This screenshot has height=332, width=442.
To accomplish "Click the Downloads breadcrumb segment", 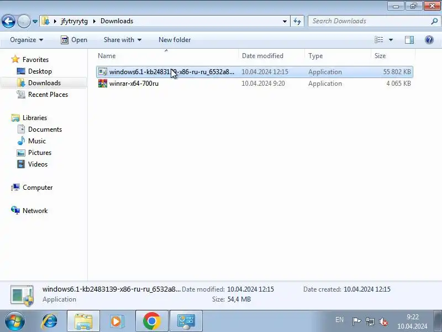I will [x=117, y=21].
